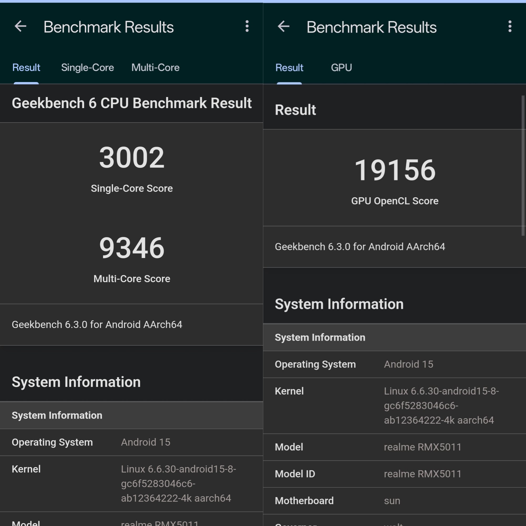Tap the Model ID label
The height and width of the screenshot is (526, 526).
pyautogui.click(x=295, y=474)
